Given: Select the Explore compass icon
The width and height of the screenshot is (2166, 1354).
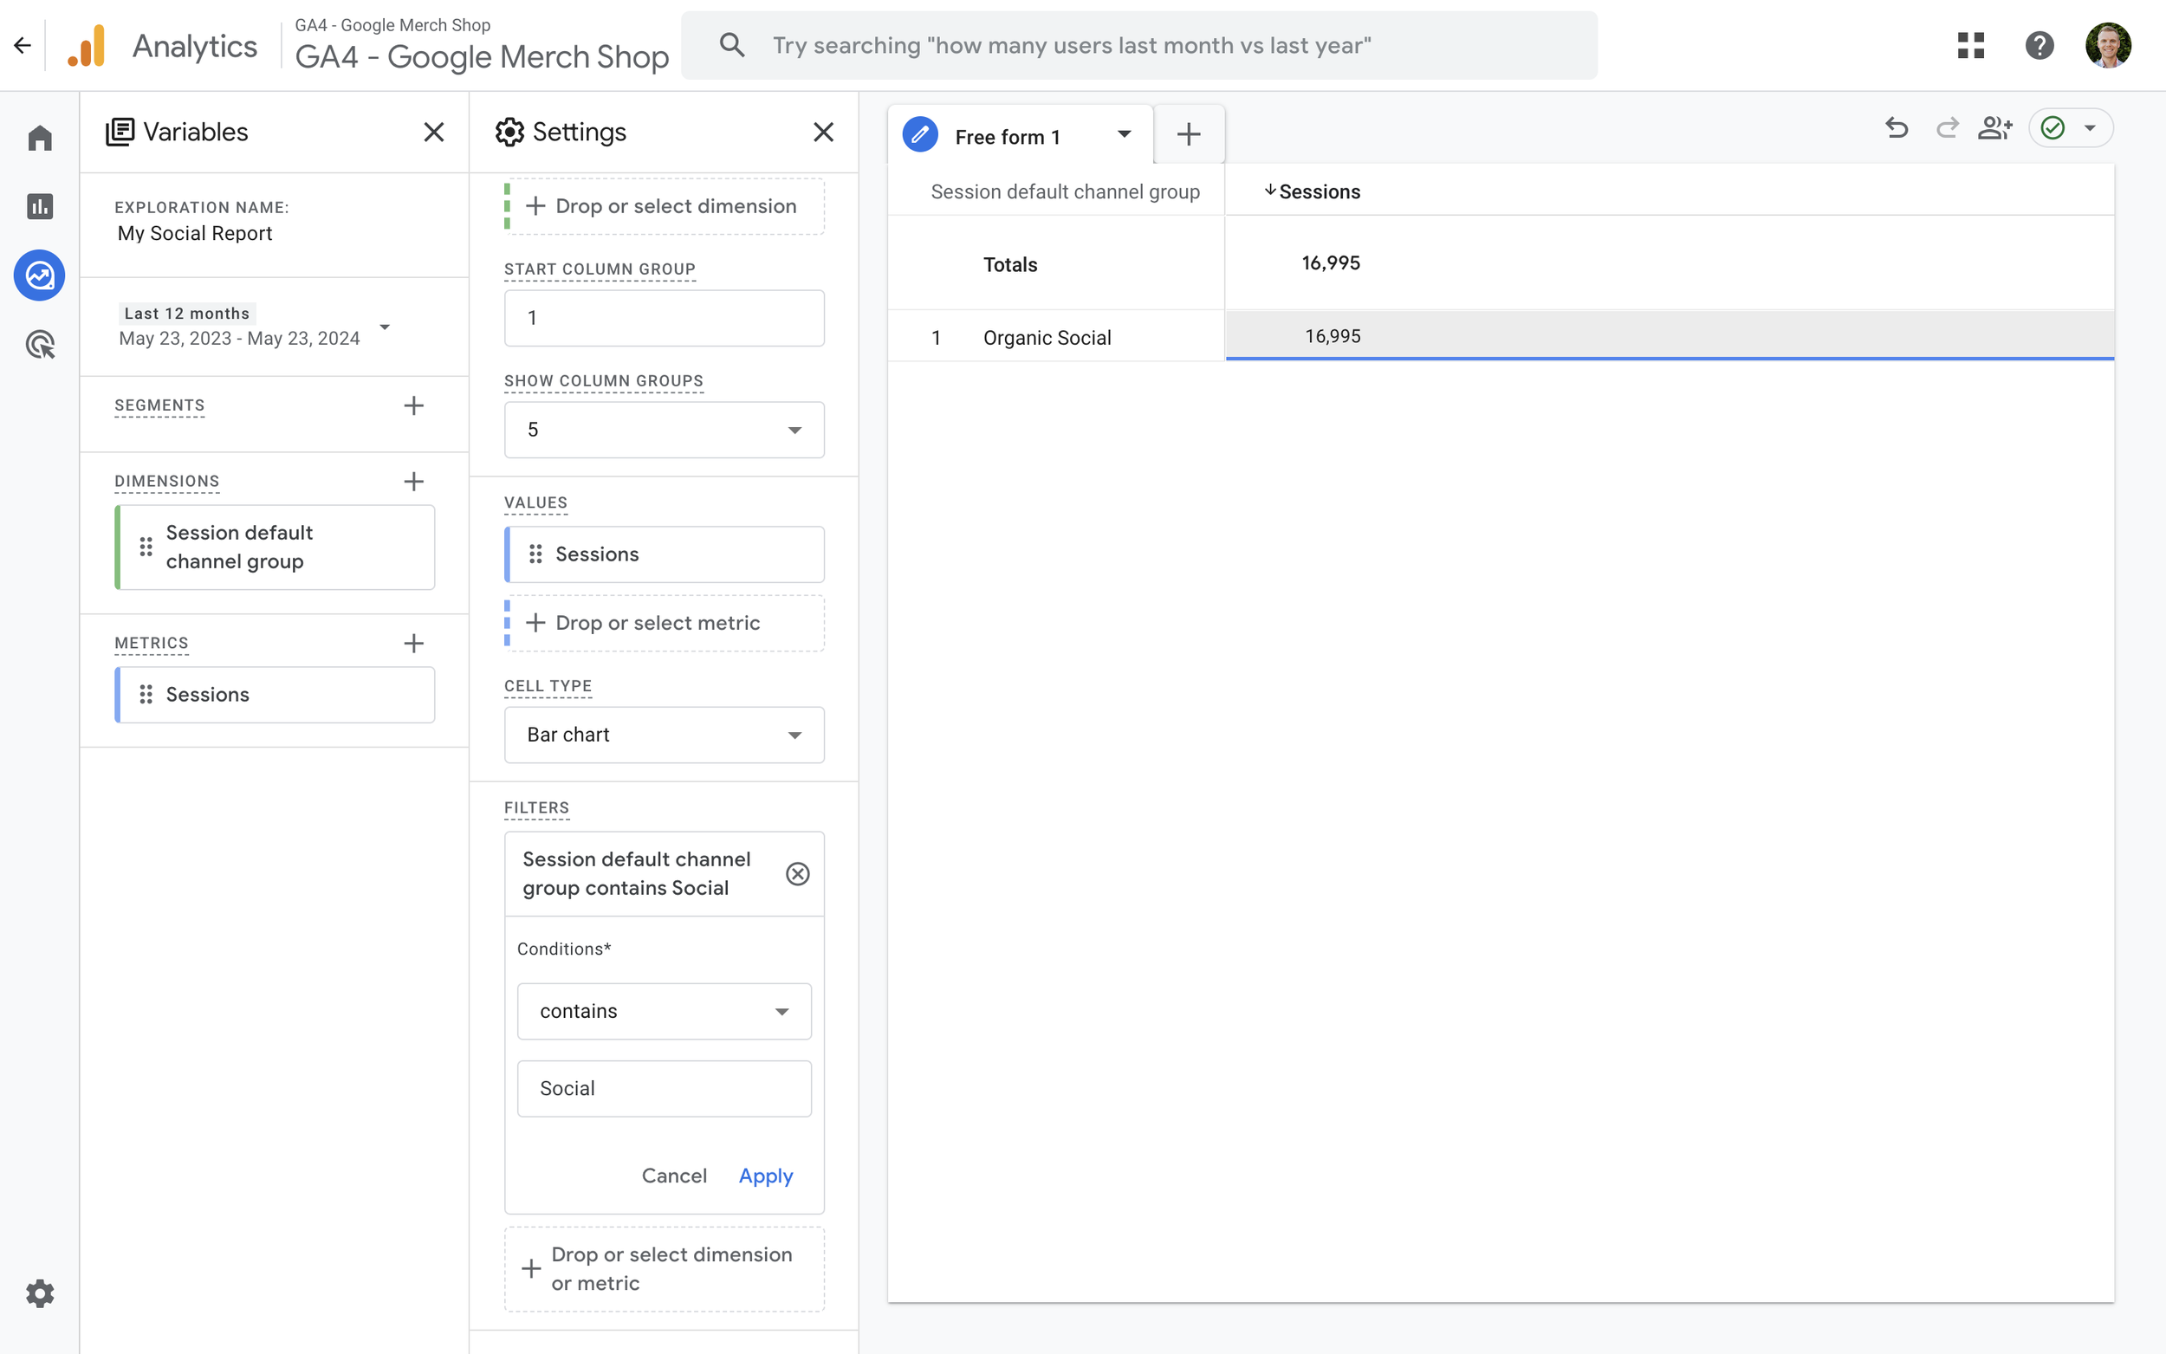Looking at the screenshot, I should (x=39, y=275).
